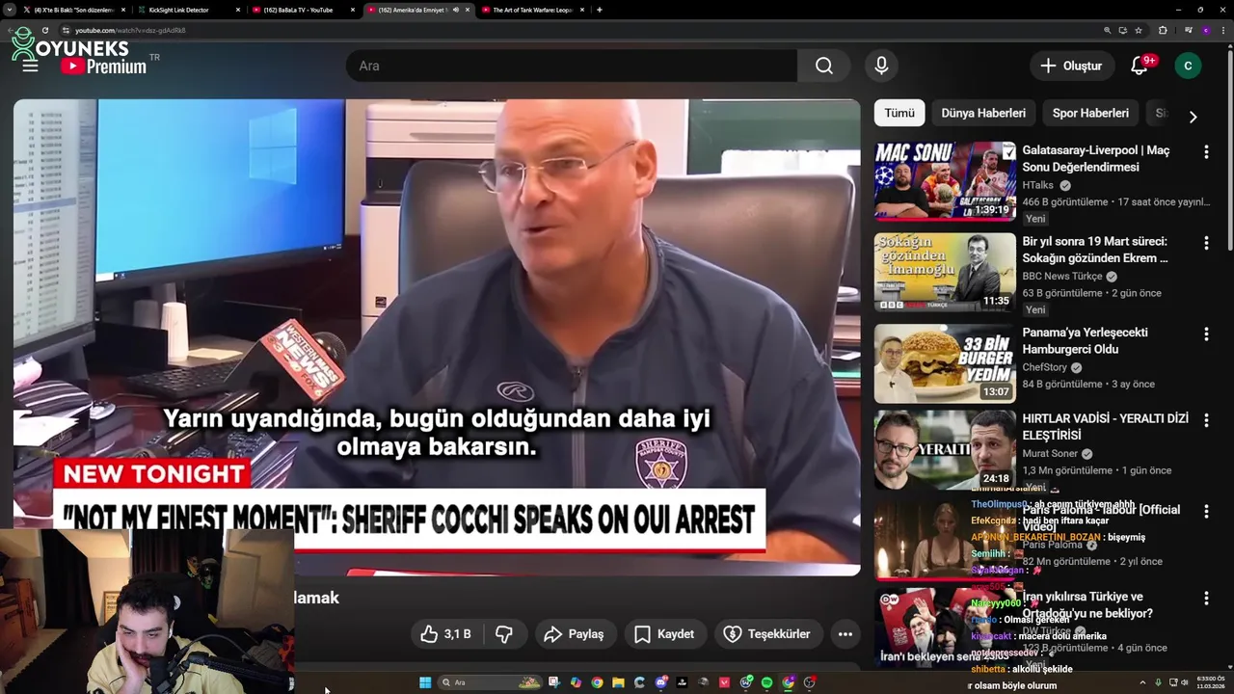Dislike the video with thumbs-down icon
1234x694 pixels.
(x=504, y=633)
